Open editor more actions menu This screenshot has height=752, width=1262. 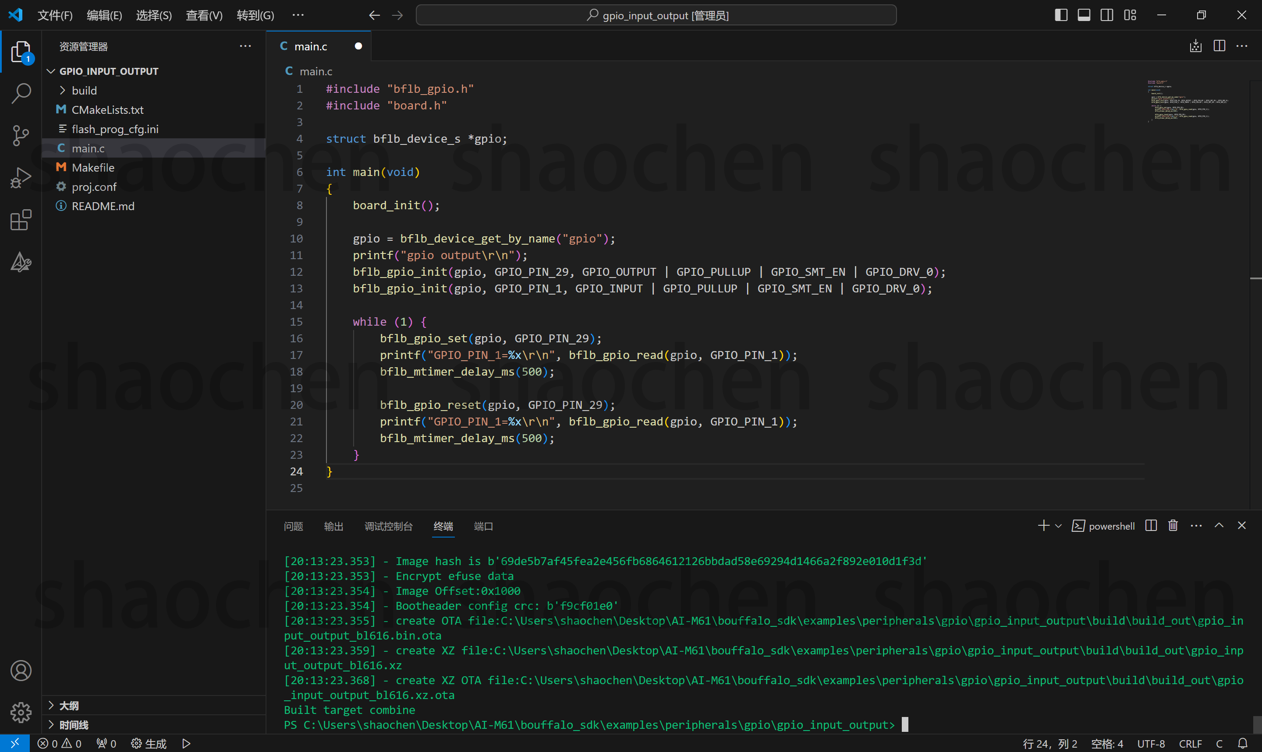click(1242, 46)
